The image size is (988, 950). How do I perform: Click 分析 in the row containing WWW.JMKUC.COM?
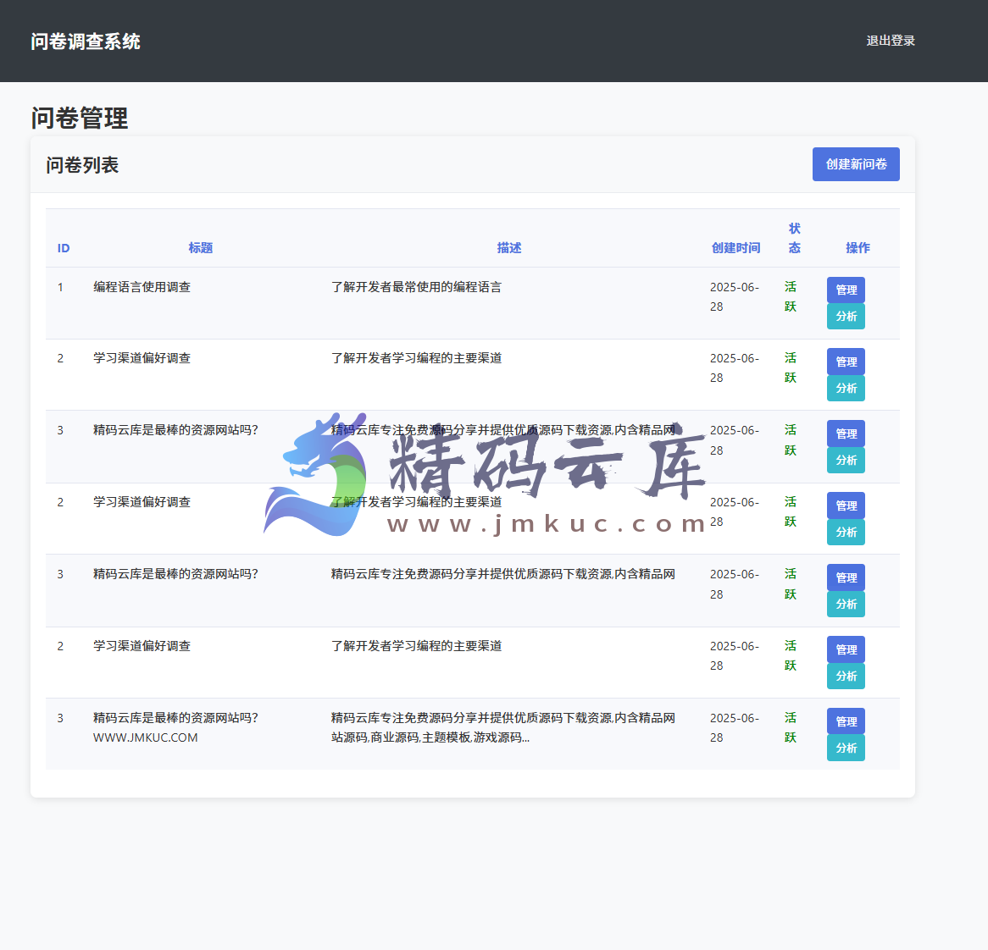tap(846, 748)
